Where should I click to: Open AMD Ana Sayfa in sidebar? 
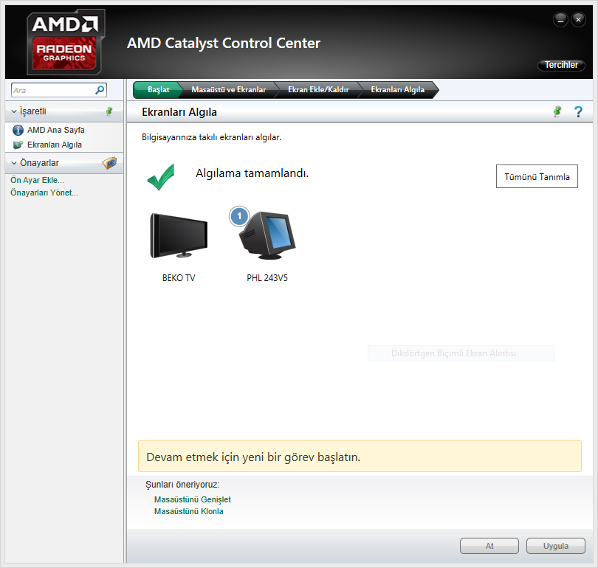click(55, 131)
